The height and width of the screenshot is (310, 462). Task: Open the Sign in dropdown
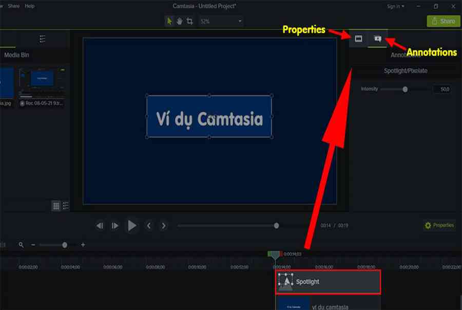pyautogui.click(x=396, y=6)
